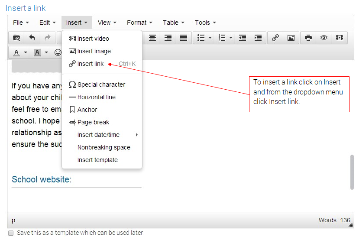Click the insert link chain icon
Viewport: 356px width, 237px height.
click(x=275, y=38)
